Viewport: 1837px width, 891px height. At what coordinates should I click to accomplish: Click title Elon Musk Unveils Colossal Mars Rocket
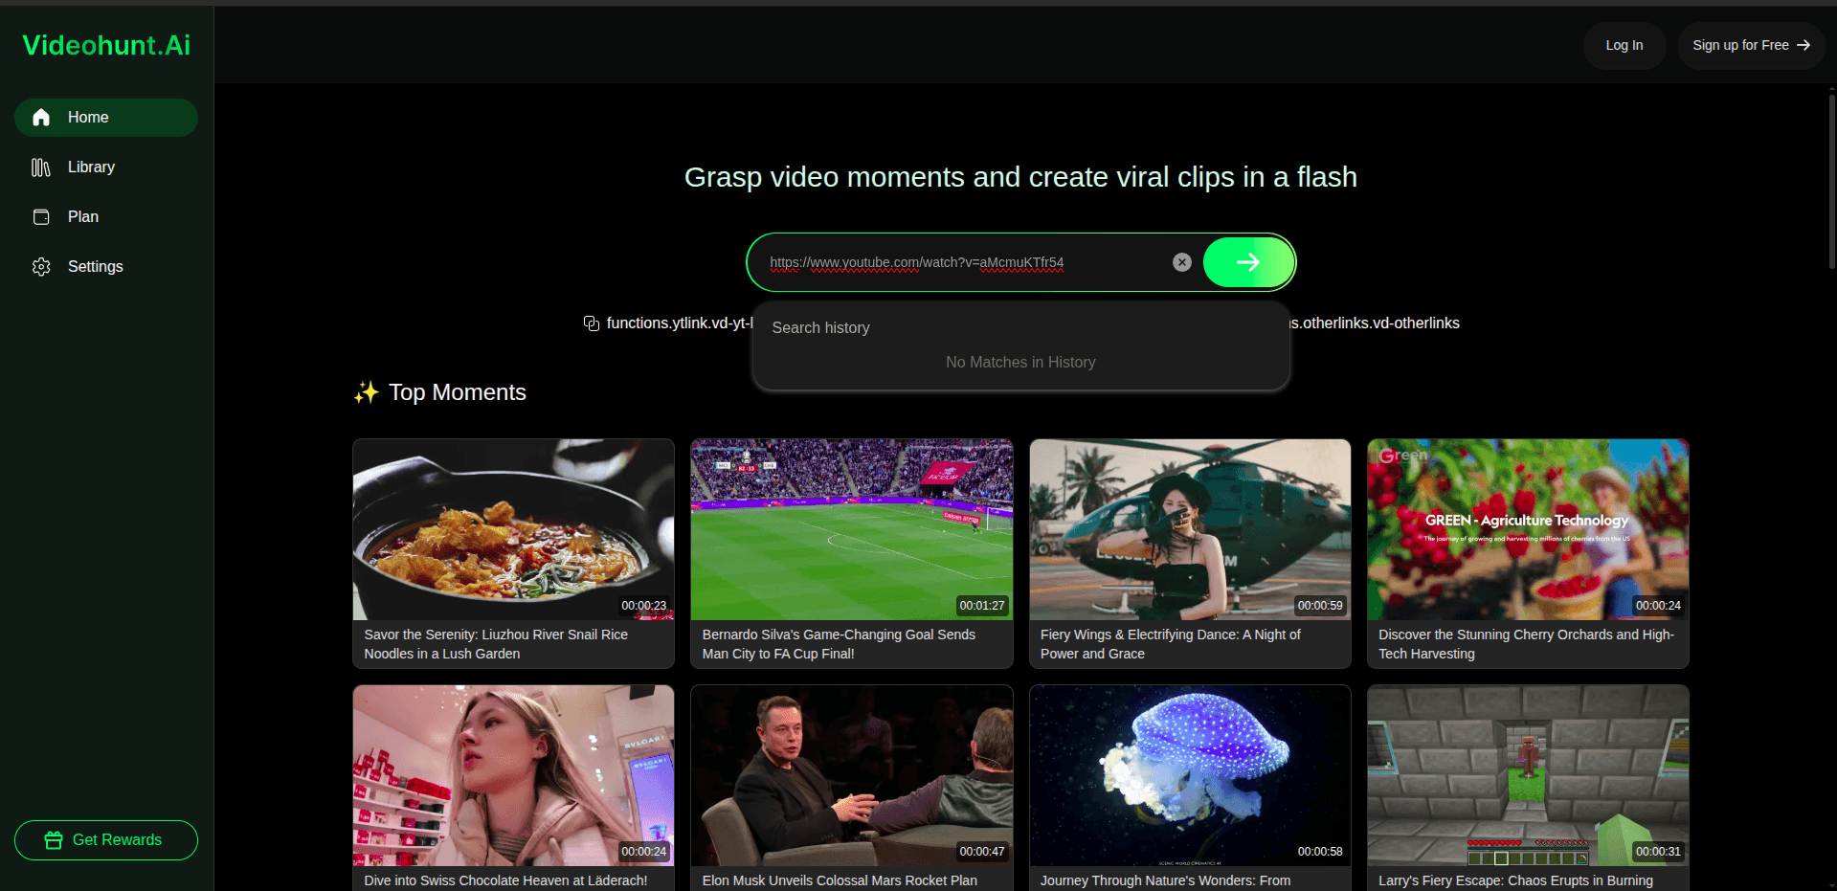840,880
